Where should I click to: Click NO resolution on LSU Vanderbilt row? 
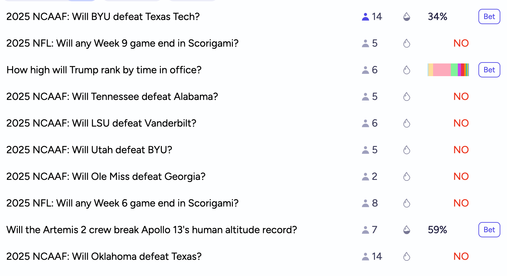coord(461,123)
